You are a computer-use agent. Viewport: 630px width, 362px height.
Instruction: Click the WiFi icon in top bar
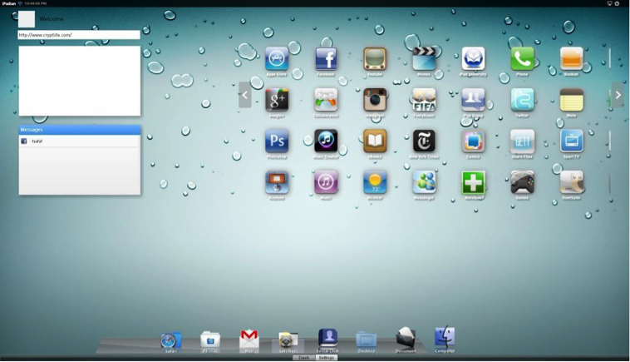(x=20, y=3)
